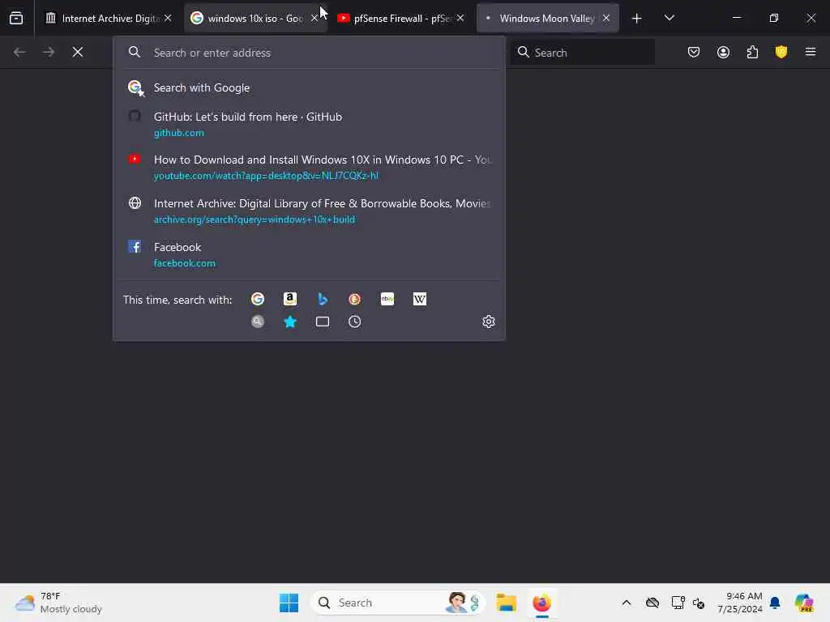Search bookmarks using the star icon
The height and width of the screenshot is (622, 830).
point(290,322)
